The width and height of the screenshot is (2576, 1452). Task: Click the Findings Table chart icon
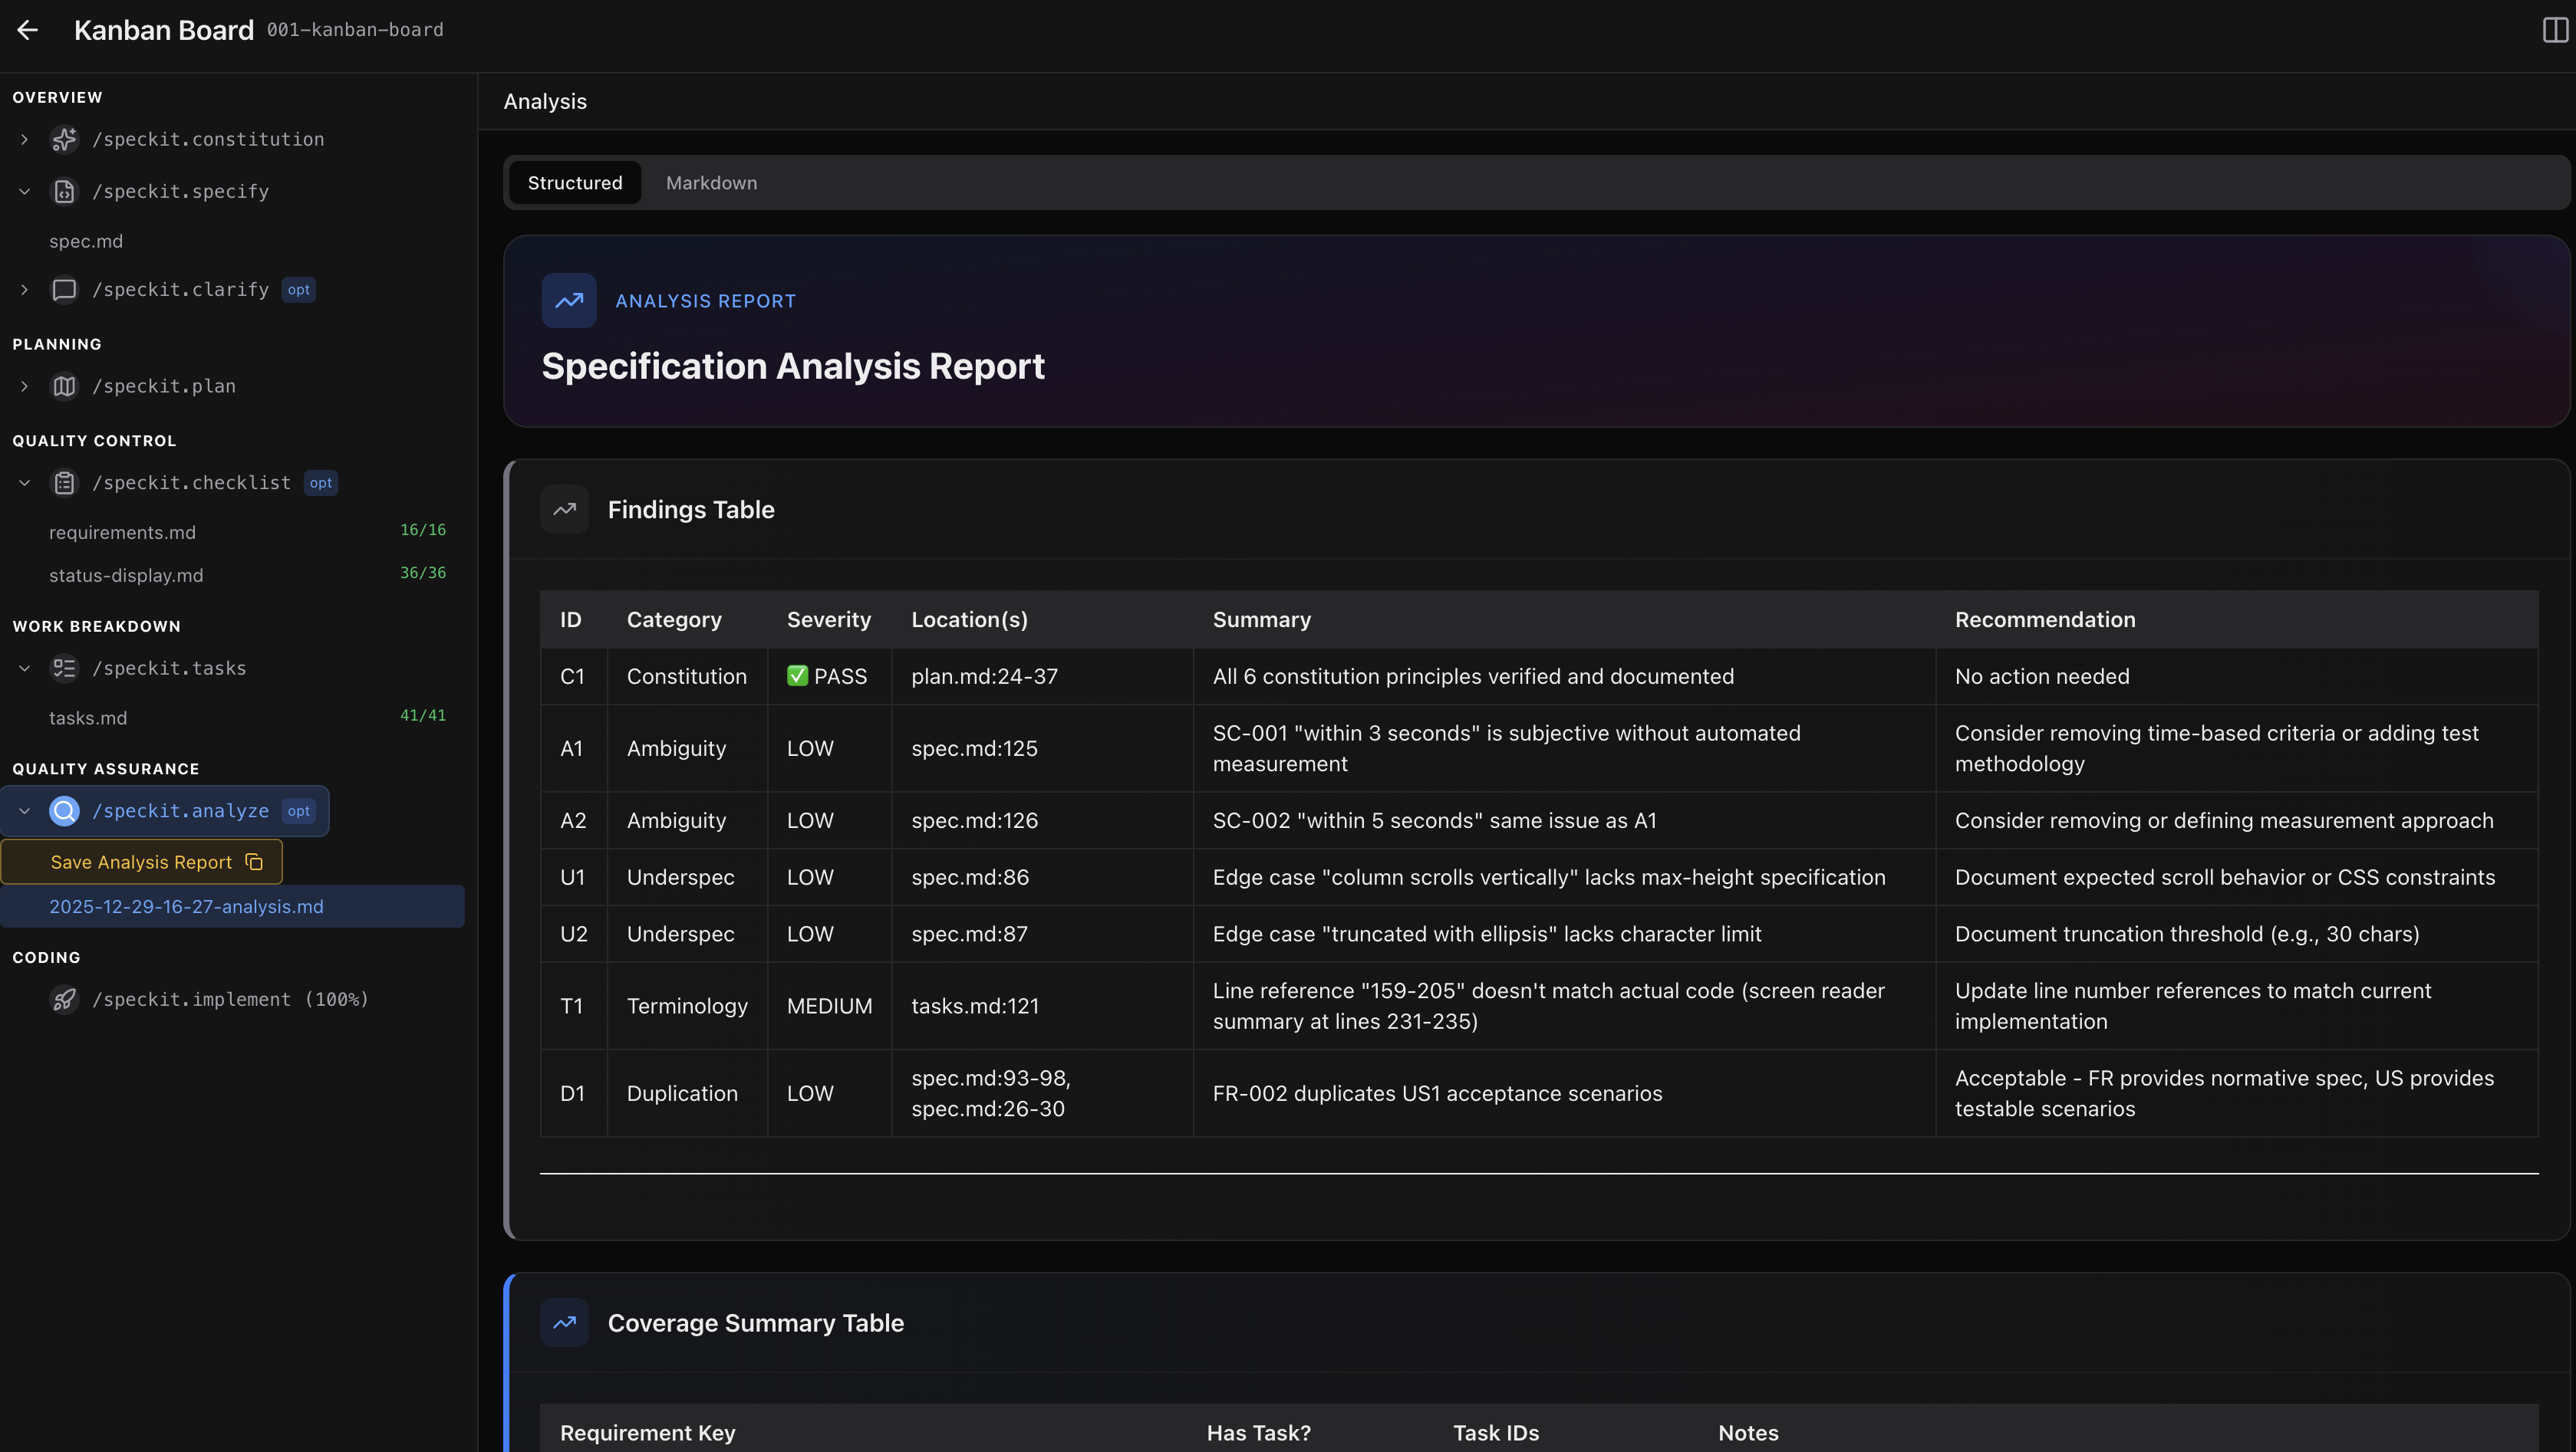[x=564, y=510]
